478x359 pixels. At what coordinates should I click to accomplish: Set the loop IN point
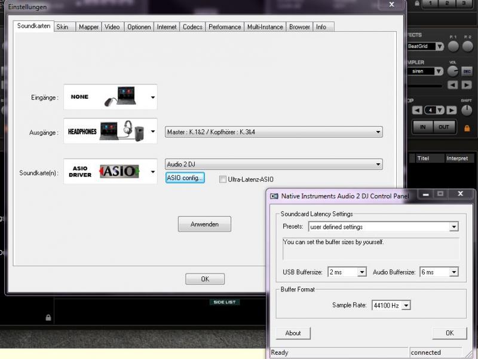tap(423, 127)
